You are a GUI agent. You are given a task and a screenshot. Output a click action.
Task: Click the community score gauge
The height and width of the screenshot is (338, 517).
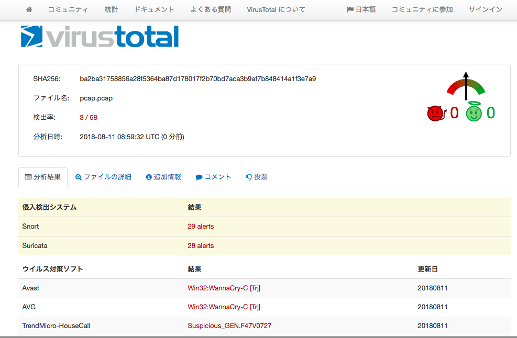coord(466,86)
